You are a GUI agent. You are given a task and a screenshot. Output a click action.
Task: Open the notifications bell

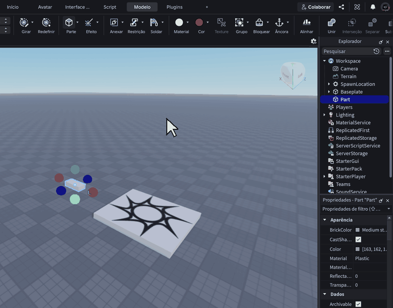(x=373, y=7)
